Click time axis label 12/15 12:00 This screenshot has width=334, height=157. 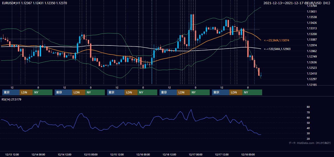click(117, 154)
